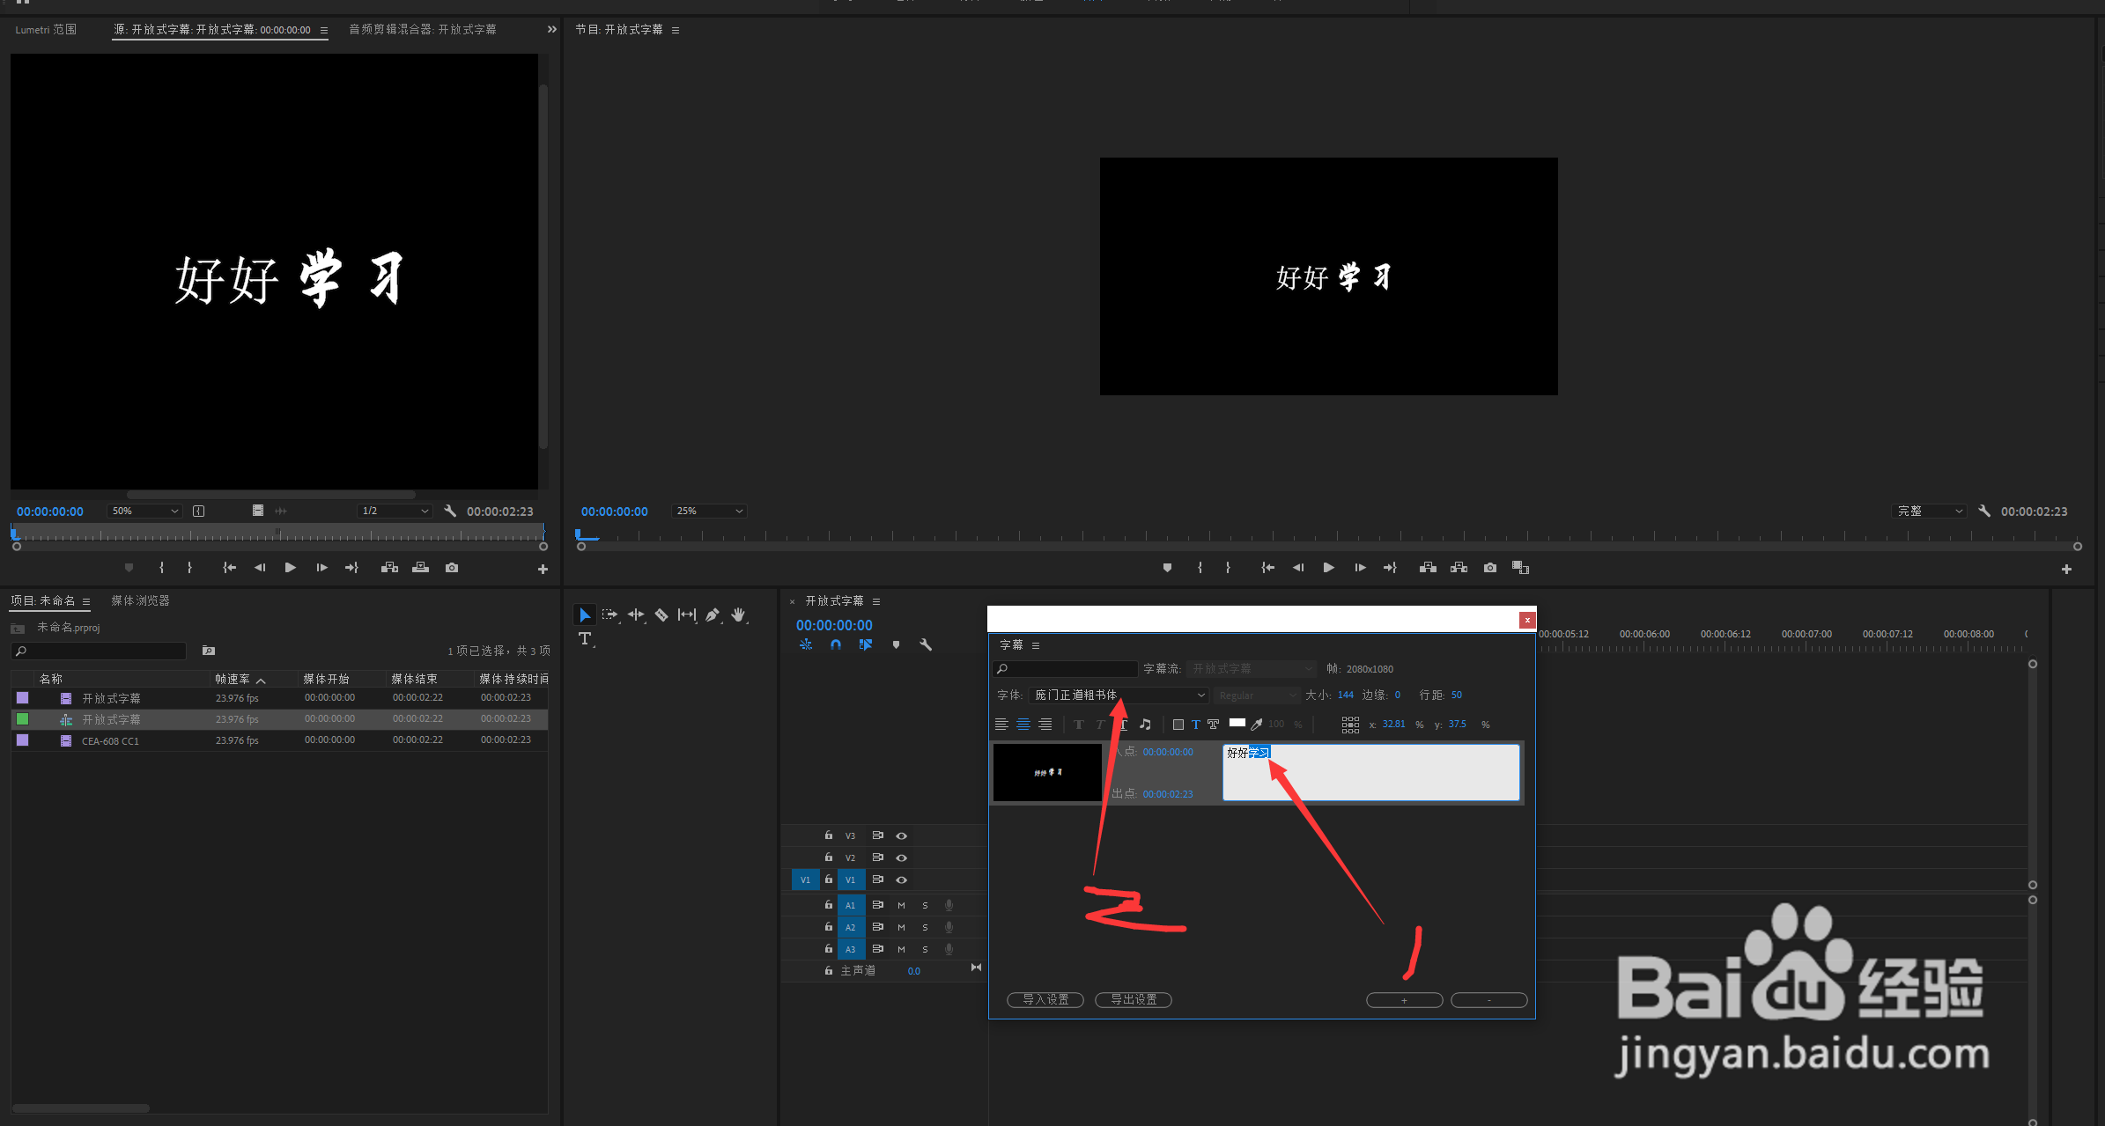The image size is (2105, 1126).
Task: Switch to 媒体浏览器 tab
Action: click(x=140, y=600)
